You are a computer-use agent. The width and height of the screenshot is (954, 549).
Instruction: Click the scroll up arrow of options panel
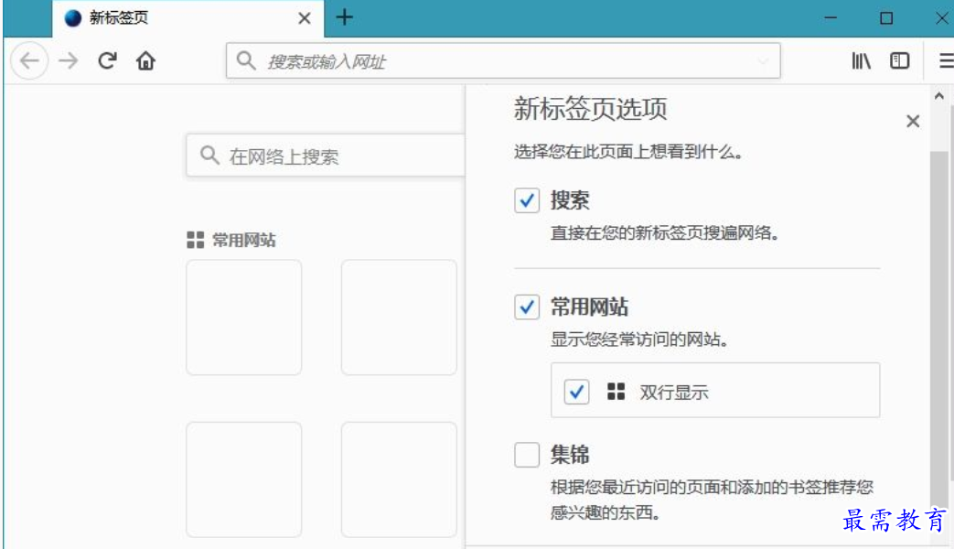(938, 96)
